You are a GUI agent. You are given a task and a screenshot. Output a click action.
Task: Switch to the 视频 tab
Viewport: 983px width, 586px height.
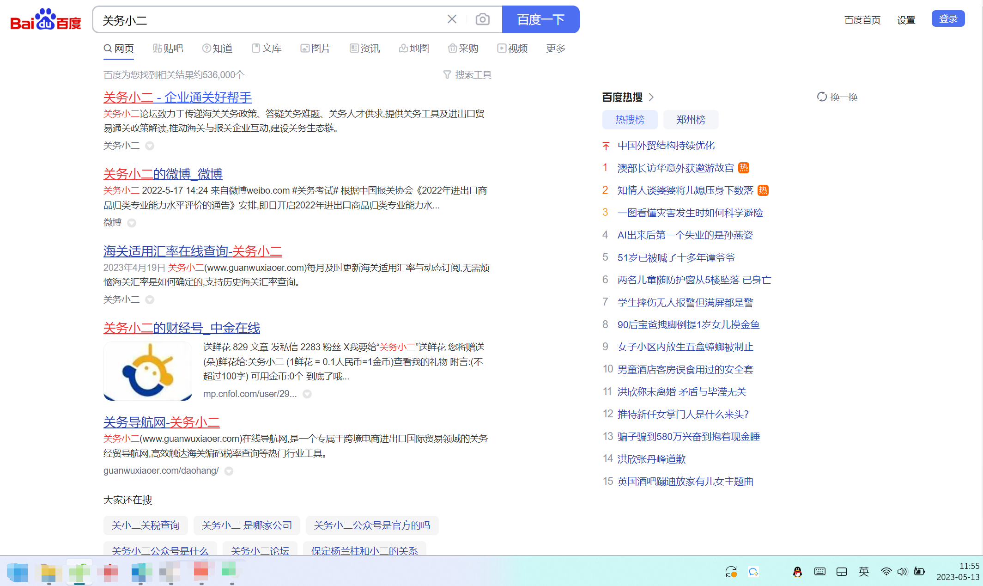pos(512,49)
